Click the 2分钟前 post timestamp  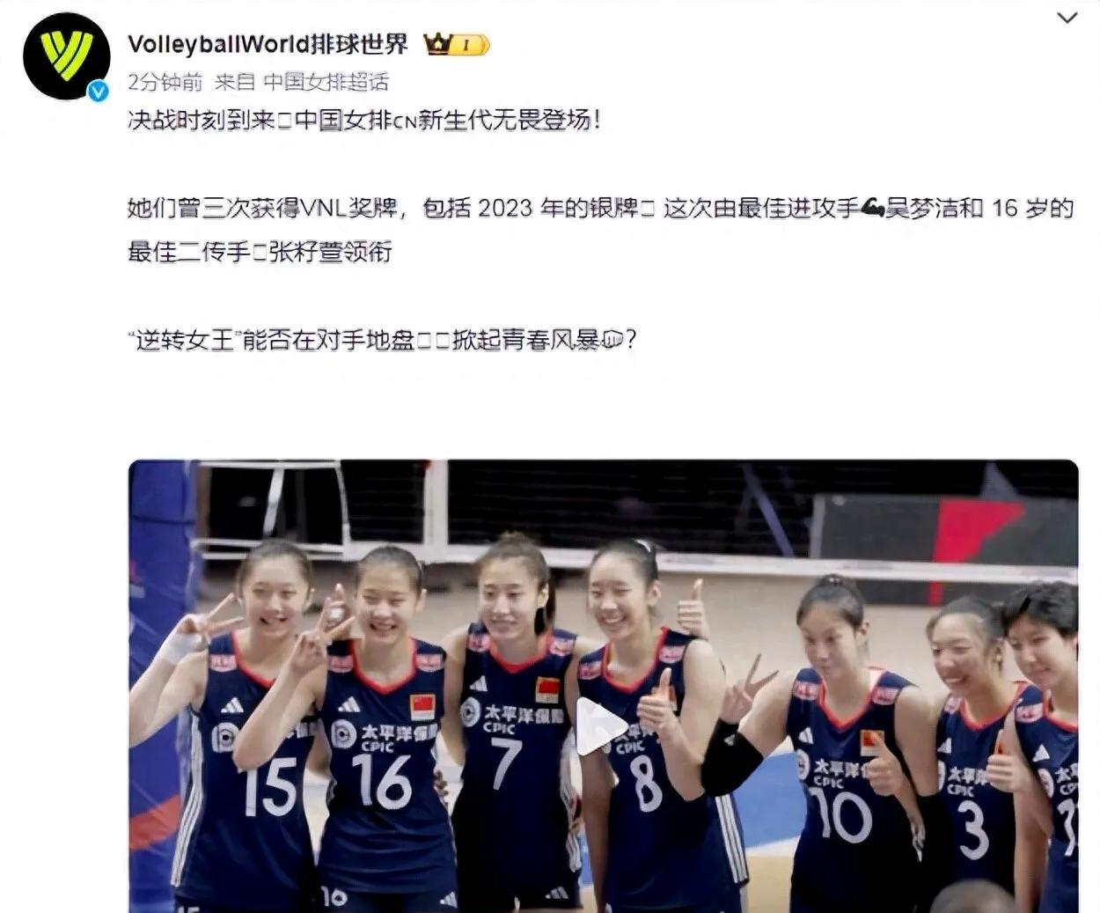coord(165,82)
